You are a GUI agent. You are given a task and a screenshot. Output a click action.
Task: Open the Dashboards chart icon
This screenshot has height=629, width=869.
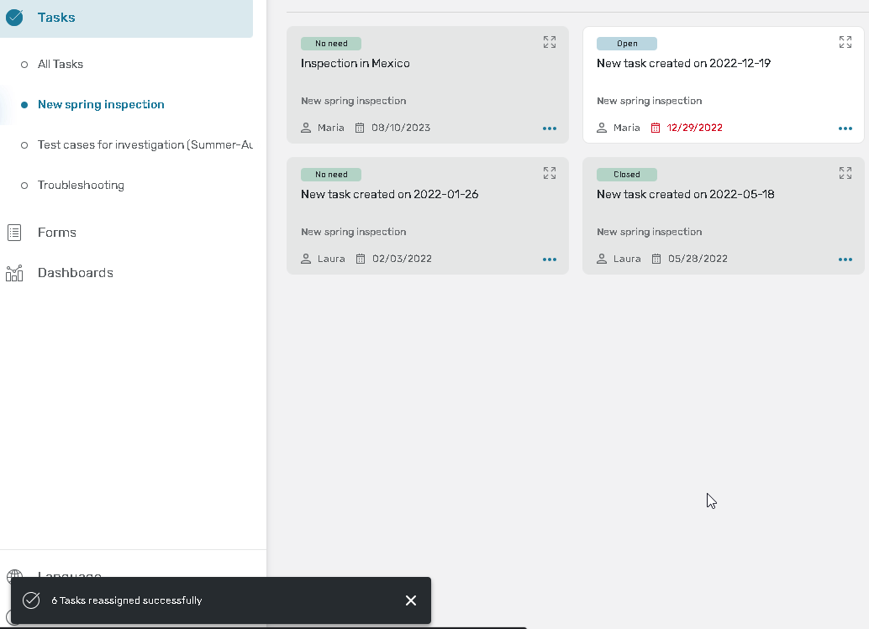click(14, 273)
